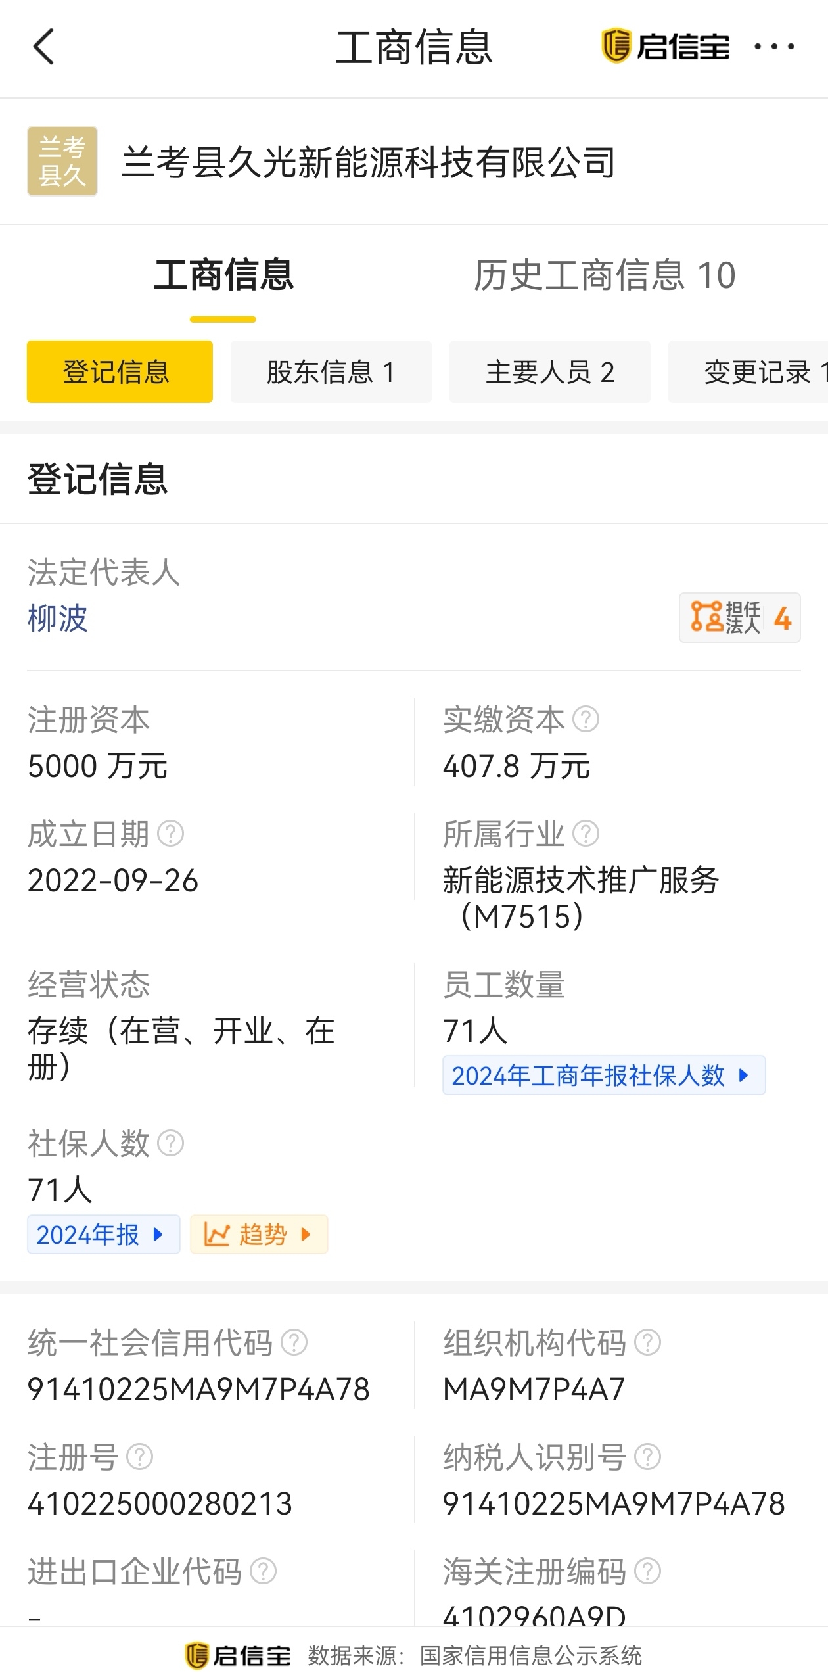828x1679 pixels.
Task: Tap help icon beside 组织机构代码
Action: [x=647, y=1342]
